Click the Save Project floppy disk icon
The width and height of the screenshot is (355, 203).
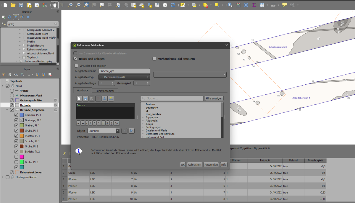click(x=21, y=5)
